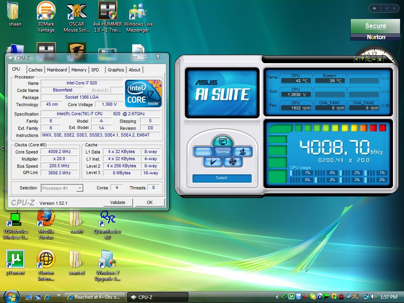Open OSCAR Mouse Script shortcut
This screenshot has height=303, width=404.
77,17
